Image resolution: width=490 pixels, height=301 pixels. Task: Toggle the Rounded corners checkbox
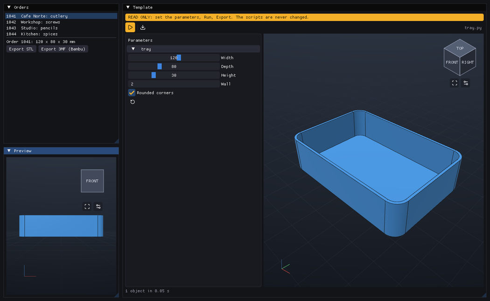click(x=132, y=93)
